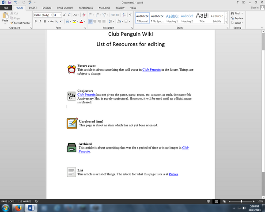Click the Paste clipboard icon

click(x=5, y=15)
